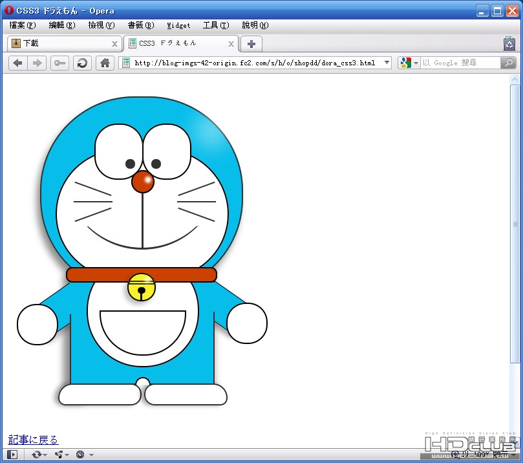Switch to the CSS3 ドラえもん tab
Image resolution: width=523 pixels, height=463 pixels.
click(x=181, y=44)
